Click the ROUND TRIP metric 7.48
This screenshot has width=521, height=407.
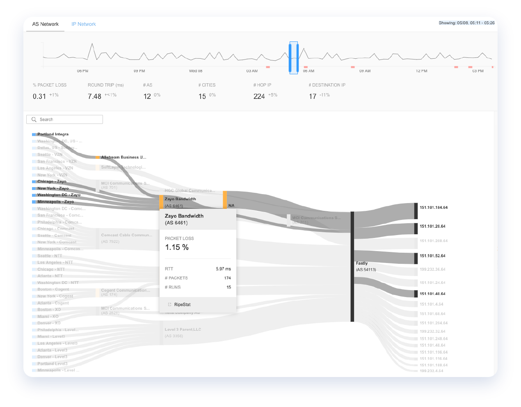tap(94, 96)
